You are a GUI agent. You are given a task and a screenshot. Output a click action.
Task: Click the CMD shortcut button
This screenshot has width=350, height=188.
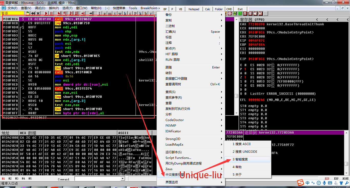coord(229,9)
